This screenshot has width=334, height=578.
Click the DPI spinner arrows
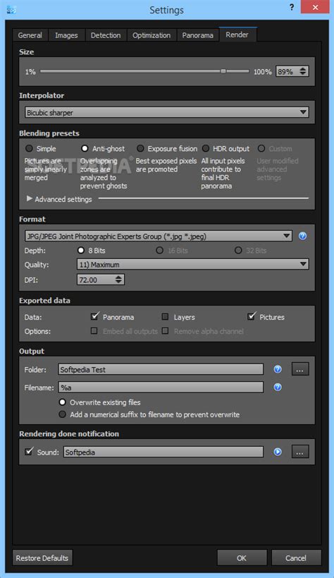(118, 279)
